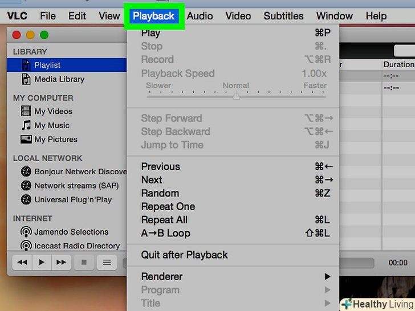Click the fast forward next button
Screen dimensions: 415x311
[62, 262]
